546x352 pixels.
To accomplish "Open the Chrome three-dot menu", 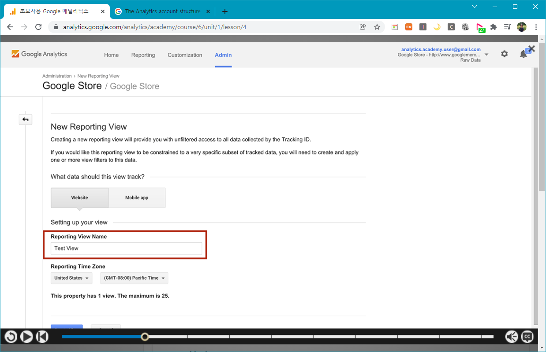I will pyautogui.click(x=536, y=27).
